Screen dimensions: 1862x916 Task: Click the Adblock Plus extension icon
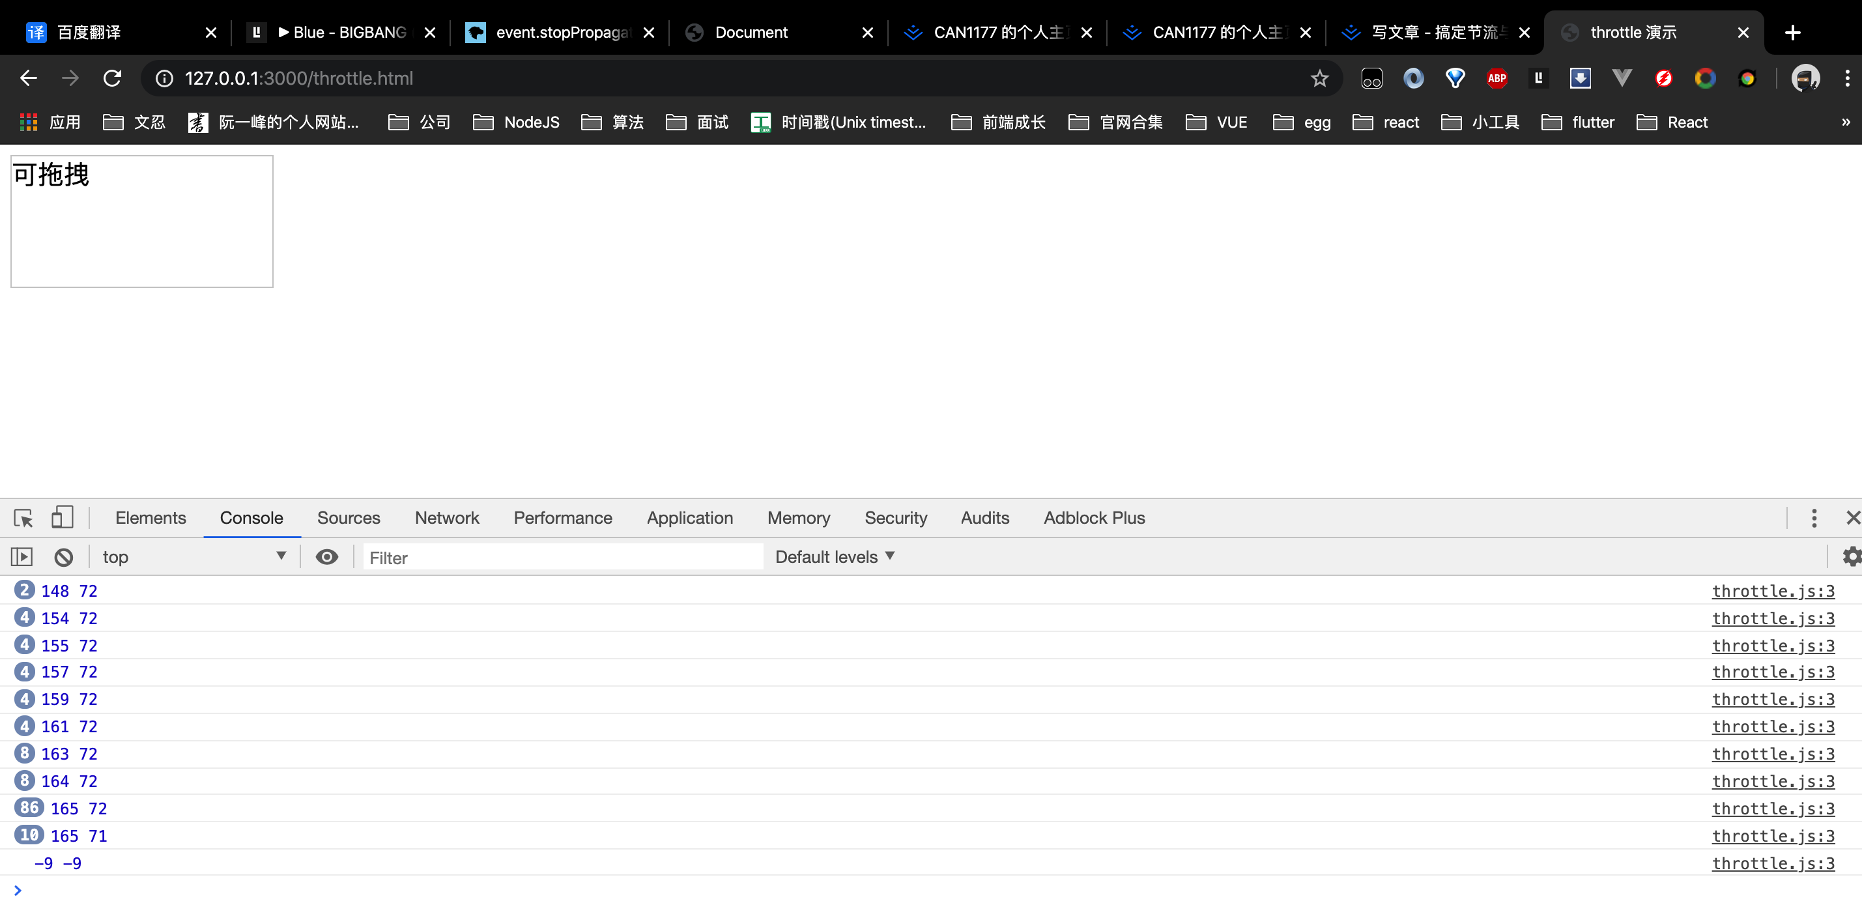point(1497,78)
